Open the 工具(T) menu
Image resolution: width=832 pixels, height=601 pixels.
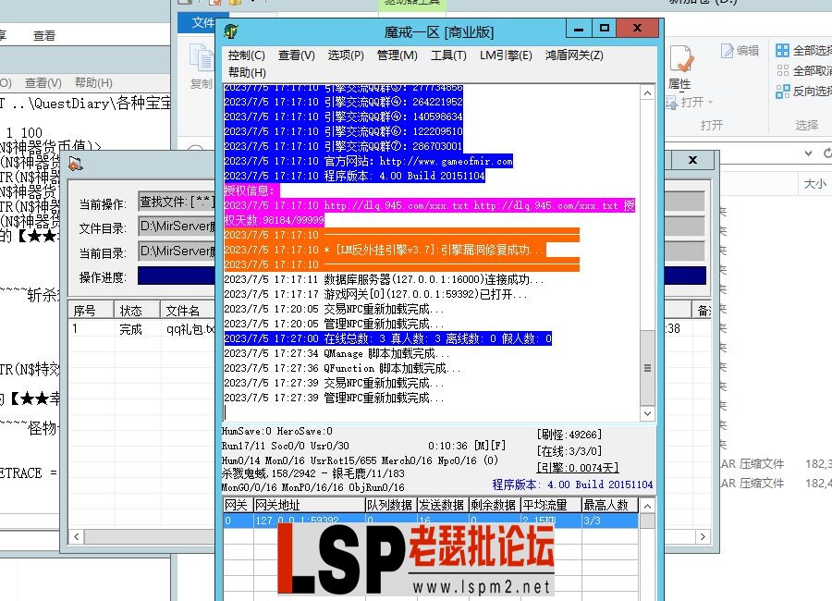(448, 55)
